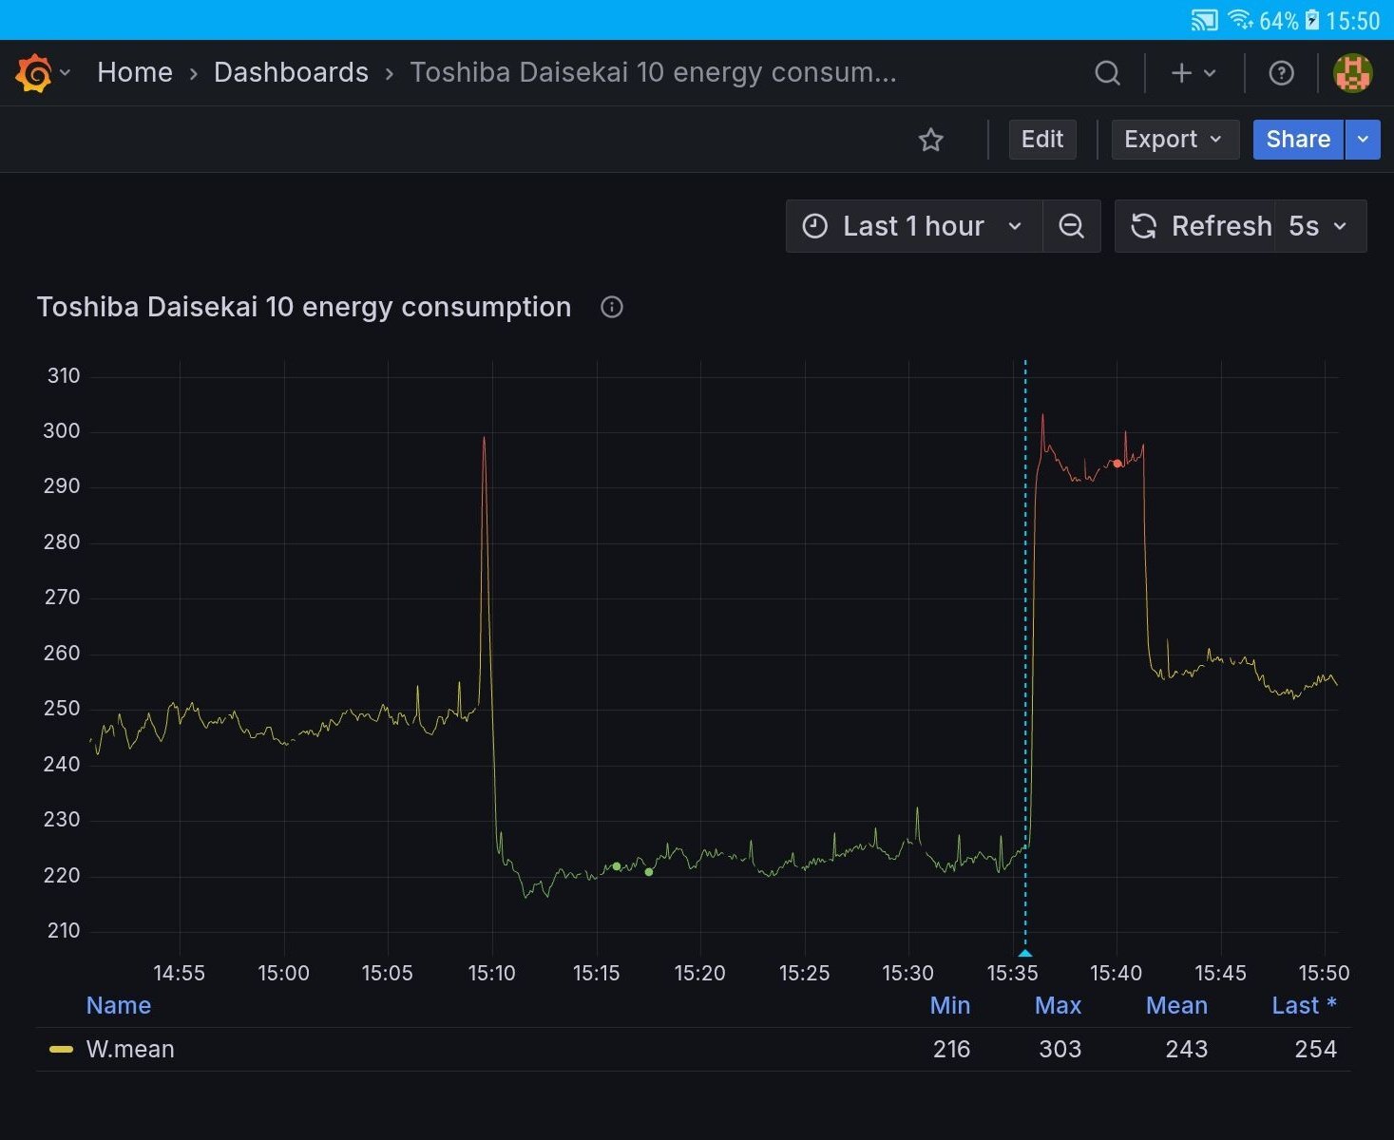This screenshot has width=1394, height=1140.
Task: Click the 300 y-axis label
Action: coord(62,430)
